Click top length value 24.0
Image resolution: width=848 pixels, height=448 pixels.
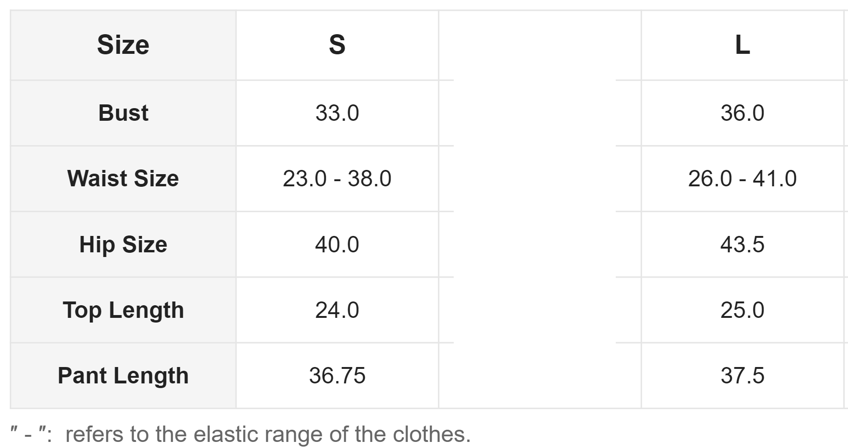point(337,310)
